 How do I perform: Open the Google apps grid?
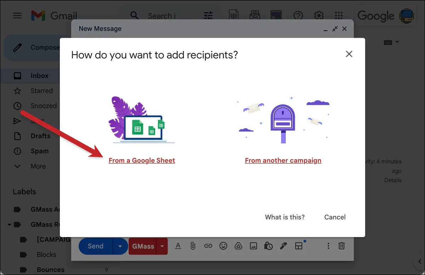(339, 16)
